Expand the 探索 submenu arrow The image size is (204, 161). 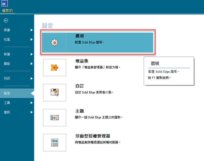(x=31, y=30)
